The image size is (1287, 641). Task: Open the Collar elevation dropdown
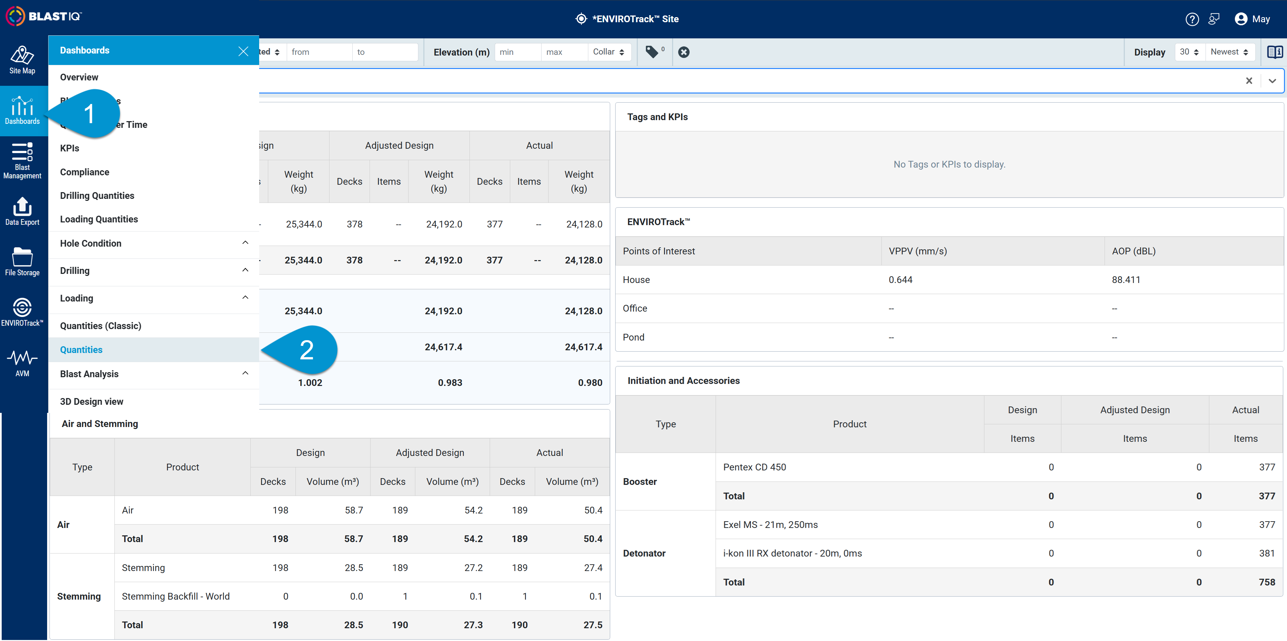point(609,52)
